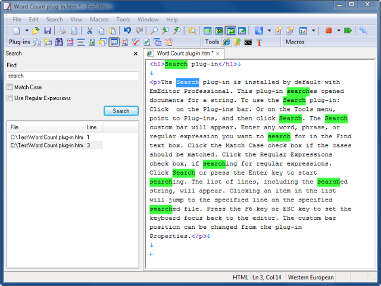
Task: Open the Search menu
Action: coord(54,20)
